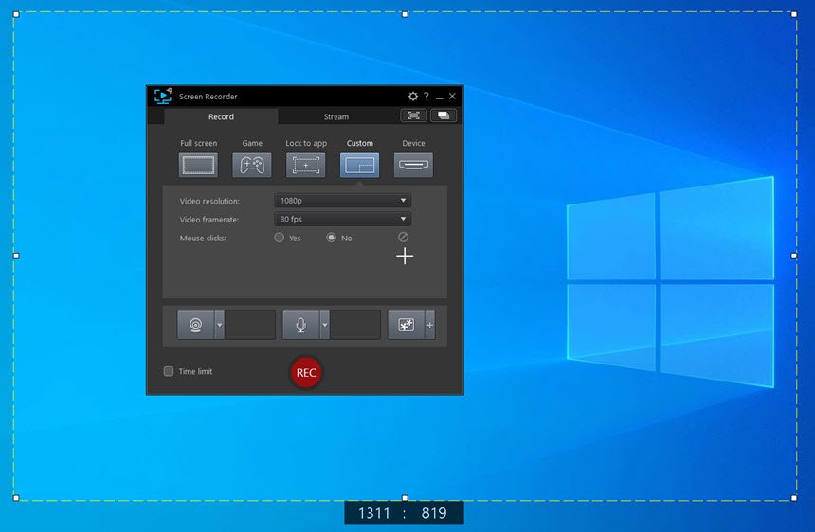Viewport: 815px width, 532px height.
Task: Expand webcam device dropdown arrow
Action: [x=219, y=325]
